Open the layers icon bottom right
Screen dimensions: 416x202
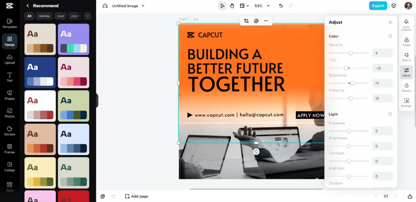410,196
